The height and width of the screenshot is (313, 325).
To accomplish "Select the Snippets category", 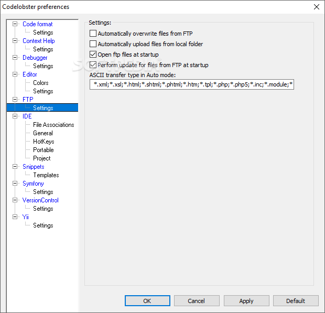I will [x=34, y=167].
